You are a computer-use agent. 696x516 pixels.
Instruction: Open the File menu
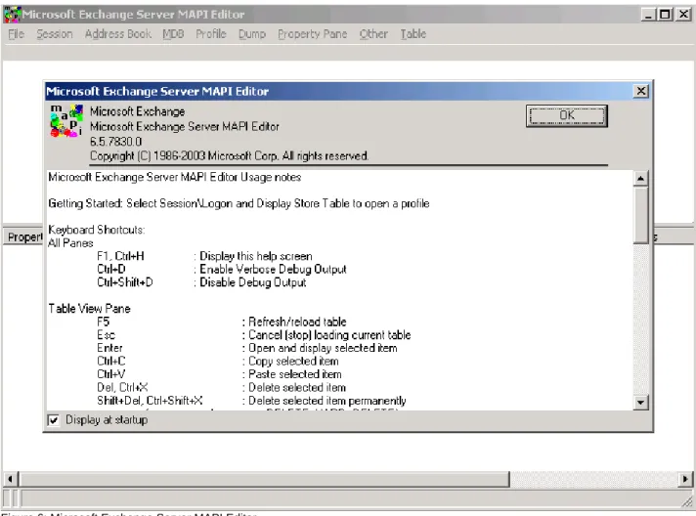(16, 34)
